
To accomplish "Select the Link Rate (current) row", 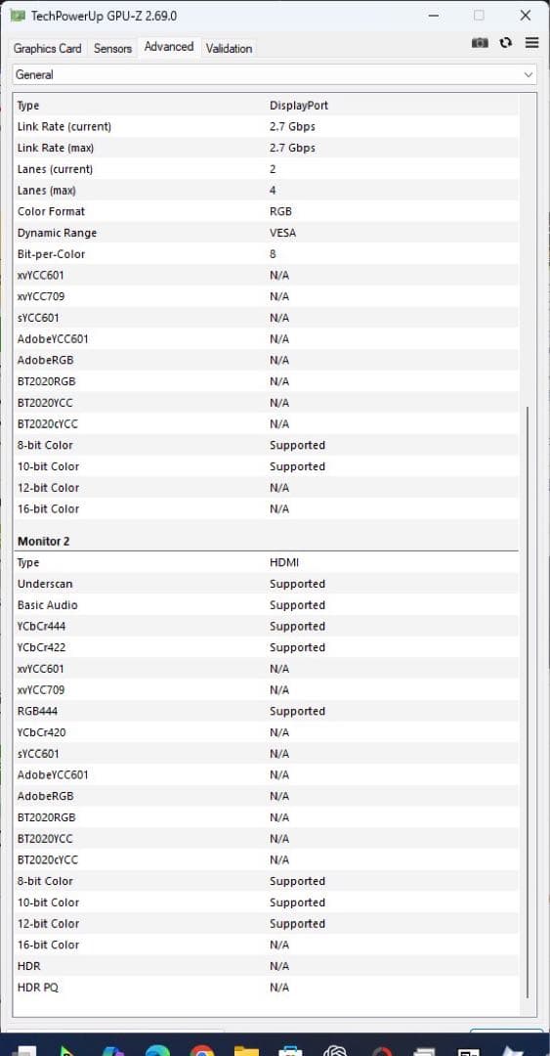I will (266, 126).
